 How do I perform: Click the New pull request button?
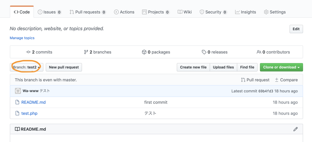(x=64, y=67)
